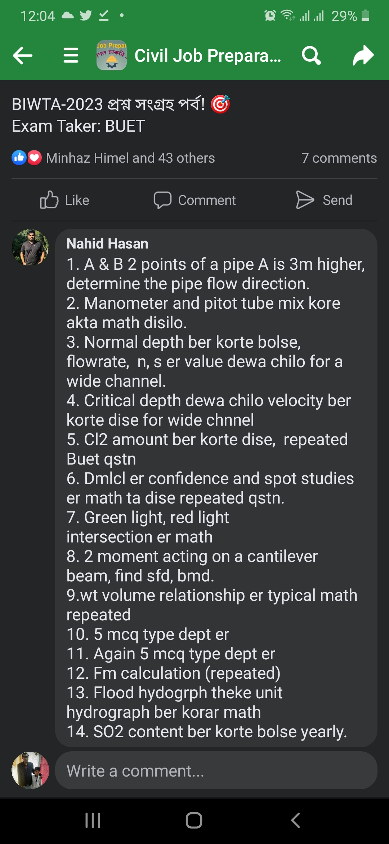This screenshot has height=844, width=389.
Task: Open the 7 comments link
Action: pos(339,158)
